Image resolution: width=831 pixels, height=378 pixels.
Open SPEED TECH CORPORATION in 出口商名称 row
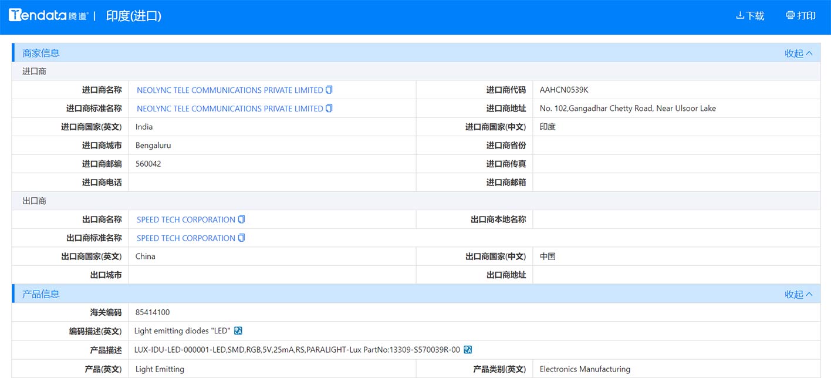click(x=186, y=220)
